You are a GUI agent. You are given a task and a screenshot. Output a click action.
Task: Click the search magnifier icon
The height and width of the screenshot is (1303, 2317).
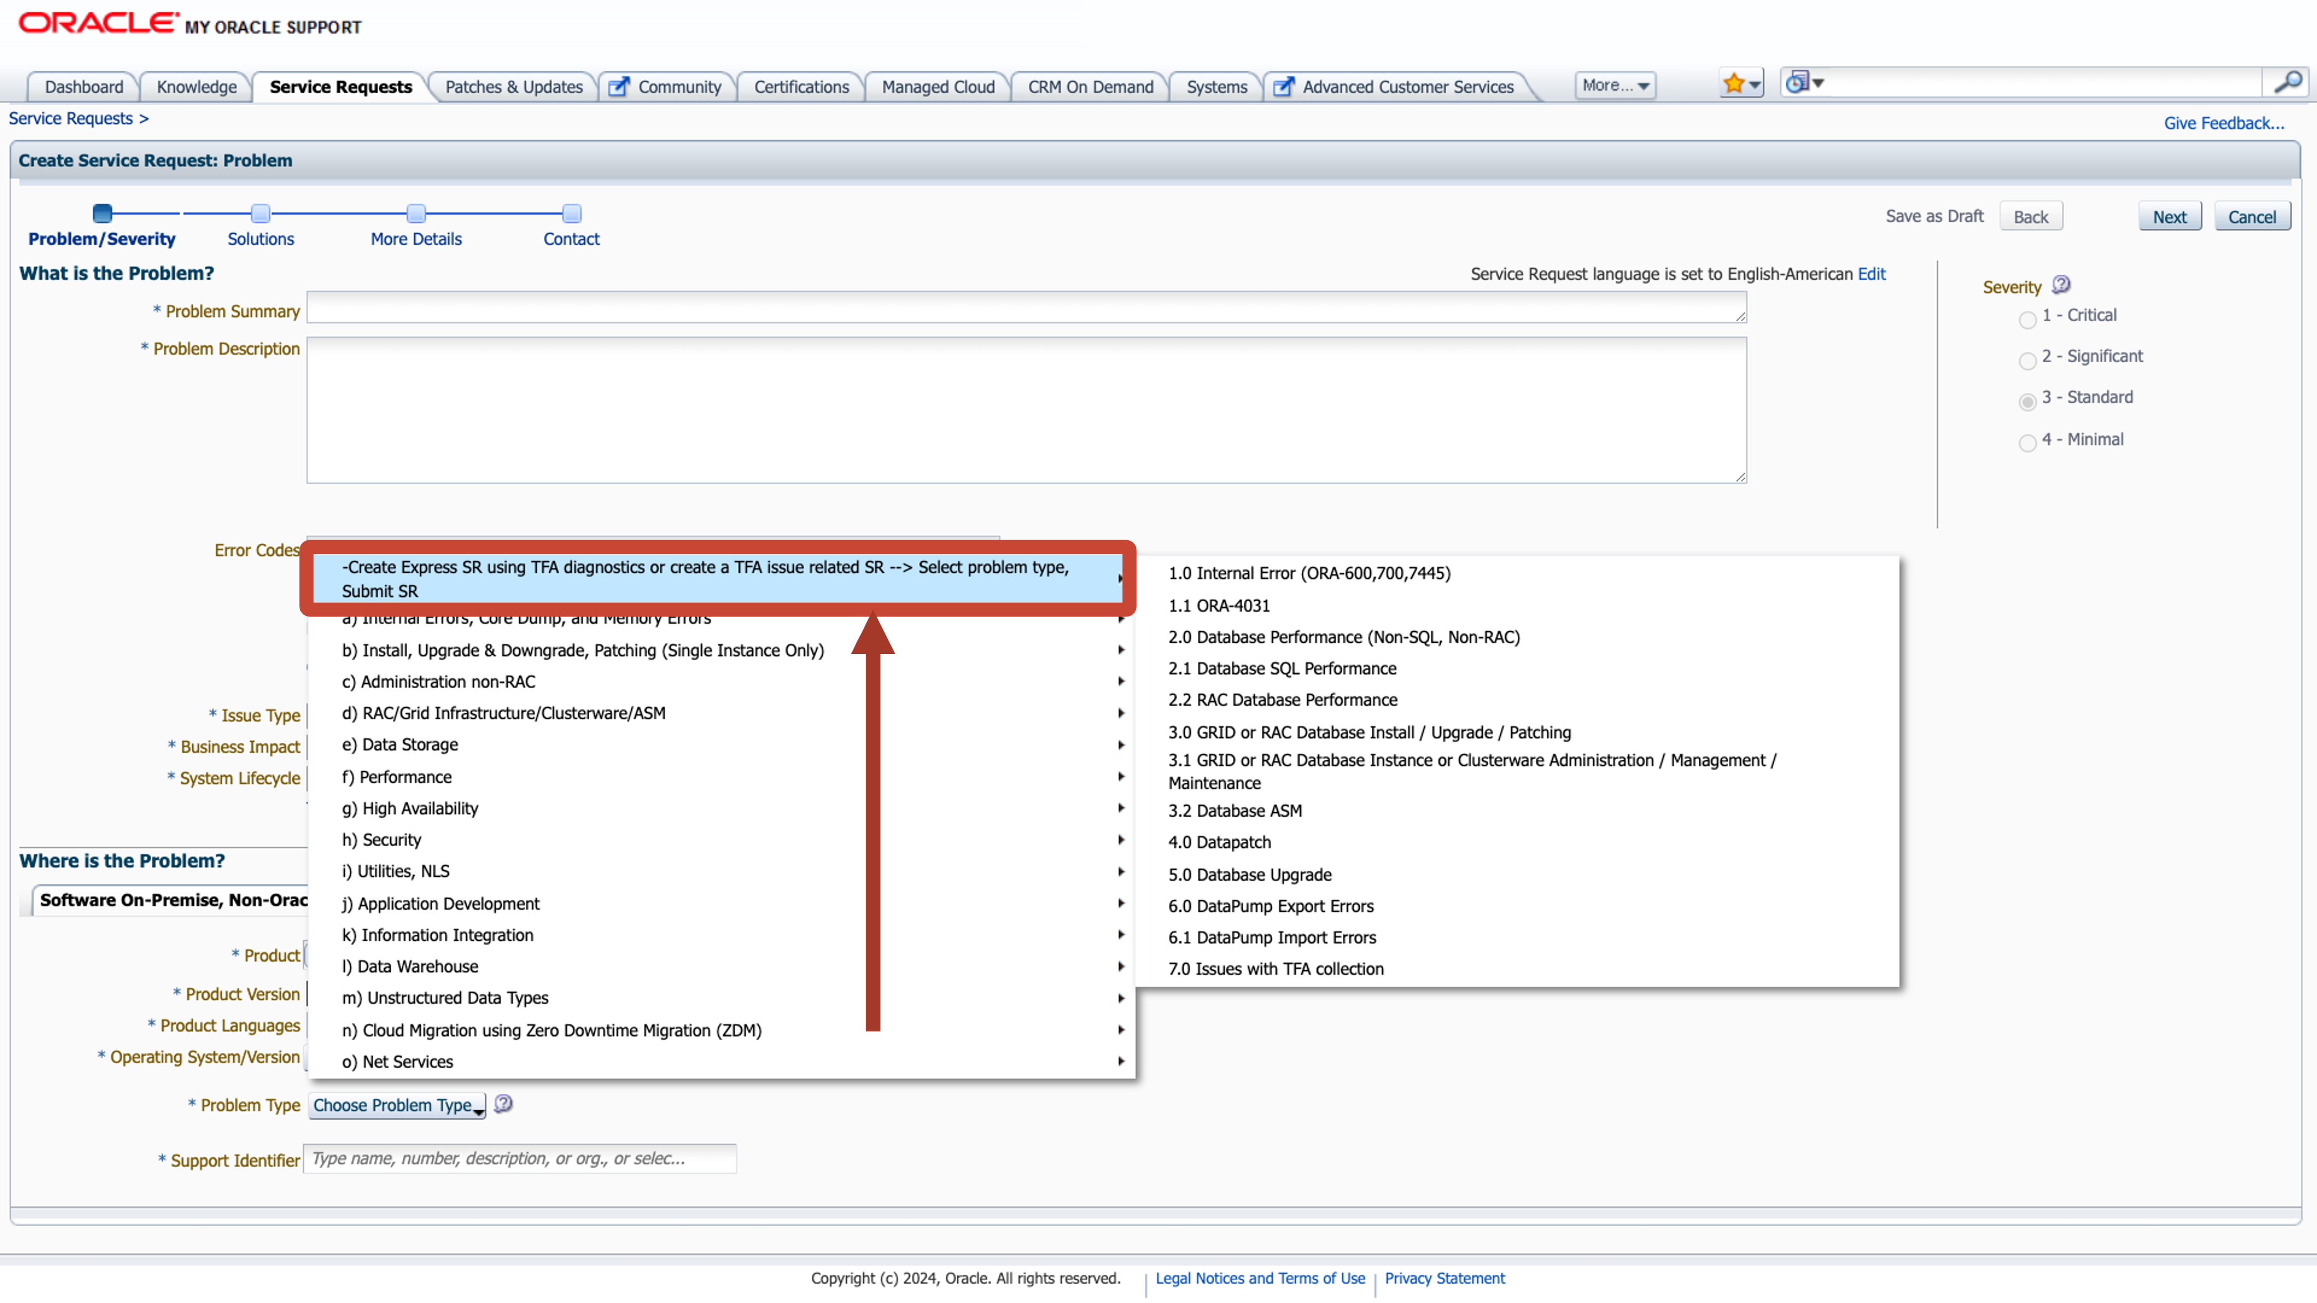tap(2289, 82)
